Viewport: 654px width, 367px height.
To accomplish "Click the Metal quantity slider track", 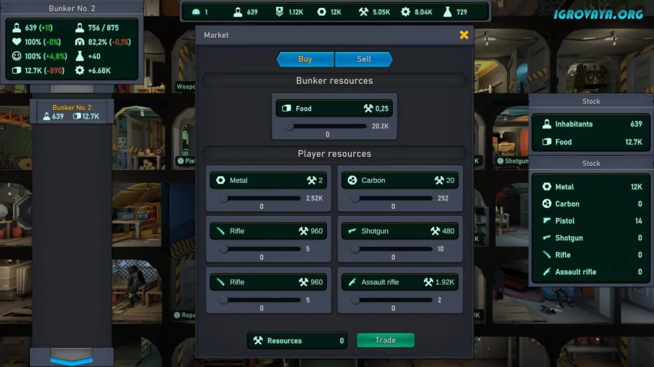I will coord(262,199).
